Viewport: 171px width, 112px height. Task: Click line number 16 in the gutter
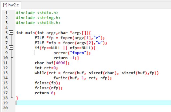pos(5,88)
